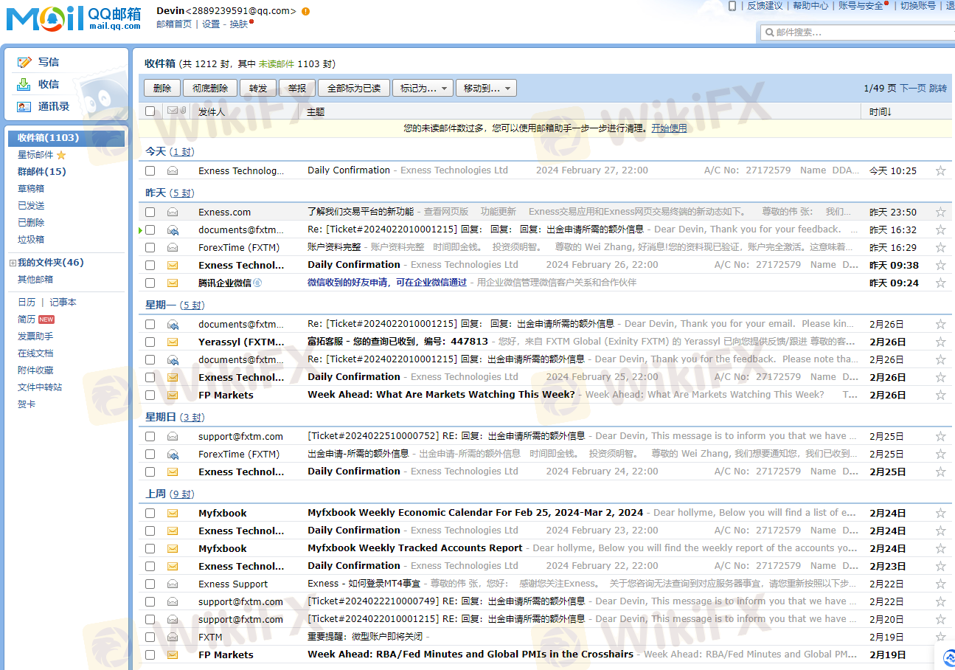Check the Exness.com new features email
Viewport: 955px width, 670px height.
coord(150,212)
